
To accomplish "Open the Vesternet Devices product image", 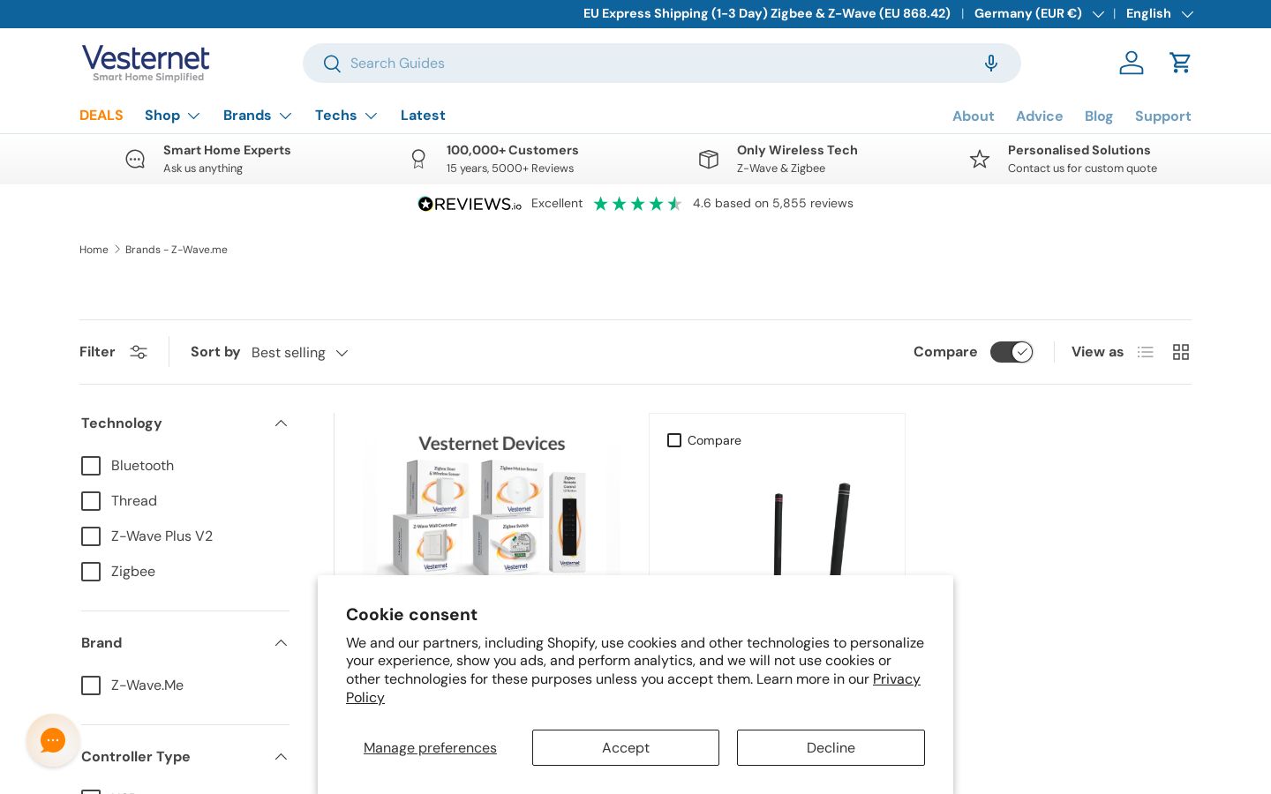I will click(x=492, y=503).
